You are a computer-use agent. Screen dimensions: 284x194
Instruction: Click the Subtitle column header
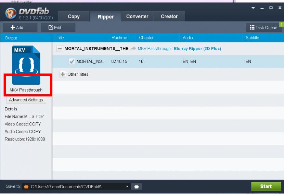(x=252, y=38)
